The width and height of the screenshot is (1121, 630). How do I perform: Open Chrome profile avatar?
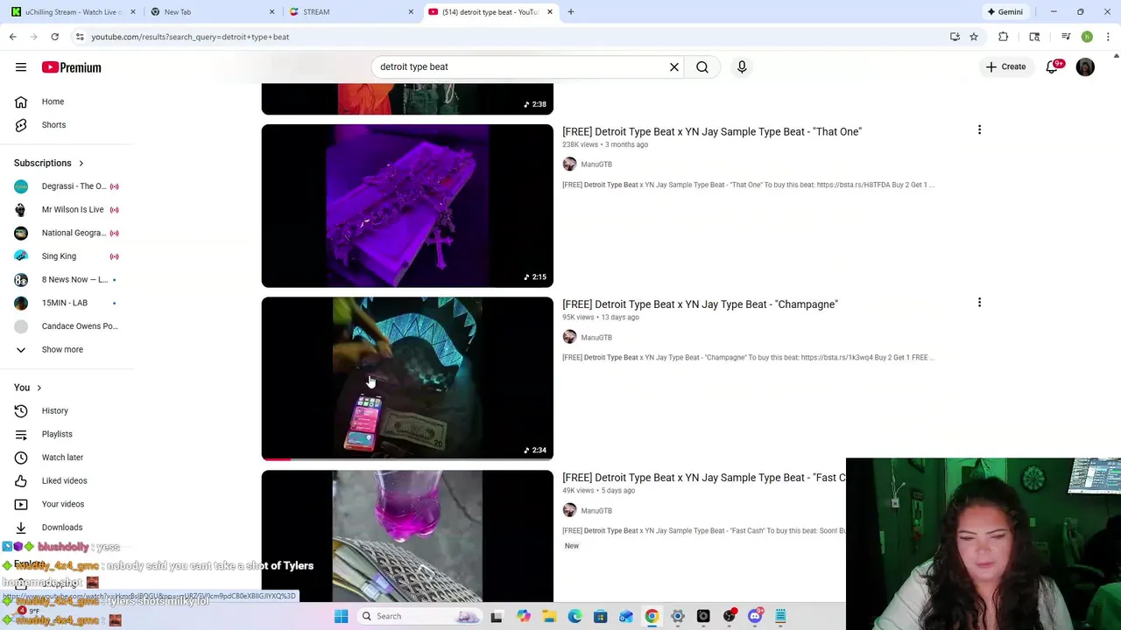pos(1087,37)
